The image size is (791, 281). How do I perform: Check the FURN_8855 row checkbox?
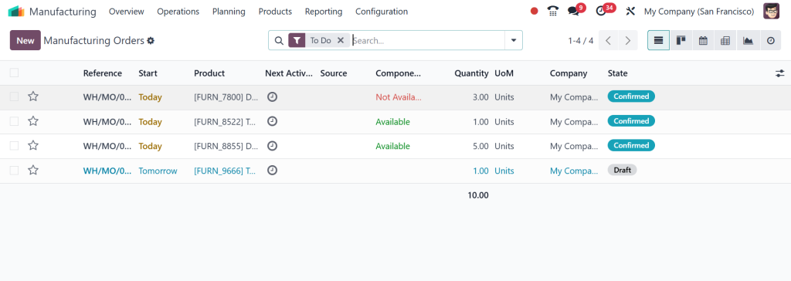click(14, 146)
